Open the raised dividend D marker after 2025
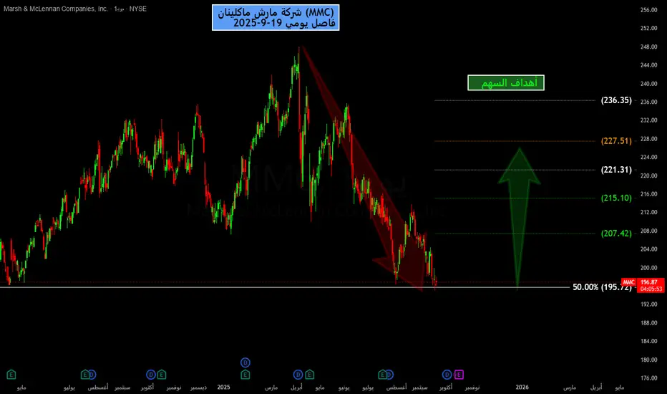This screenshot has height=394, width=667. 245,363
